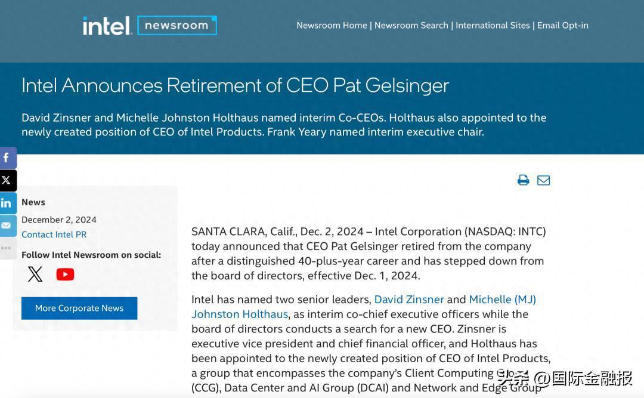Screen dimensions: 644x398
Task: Open the newsroom badge next to Intel logo
Action: click(x=177, y=26)
